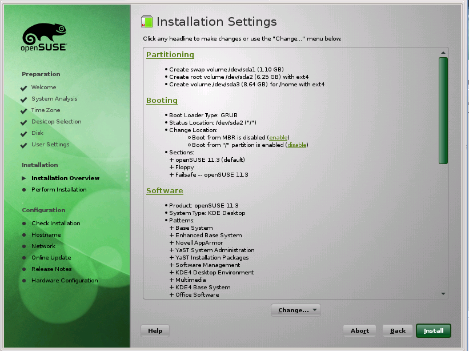Select Hardware Configuration in sidebar
This screenshot has width=469, height=351.
pos(65,280)
